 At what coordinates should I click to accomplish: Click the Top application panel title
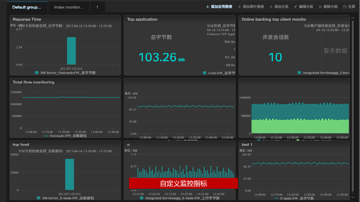[142, 19]
